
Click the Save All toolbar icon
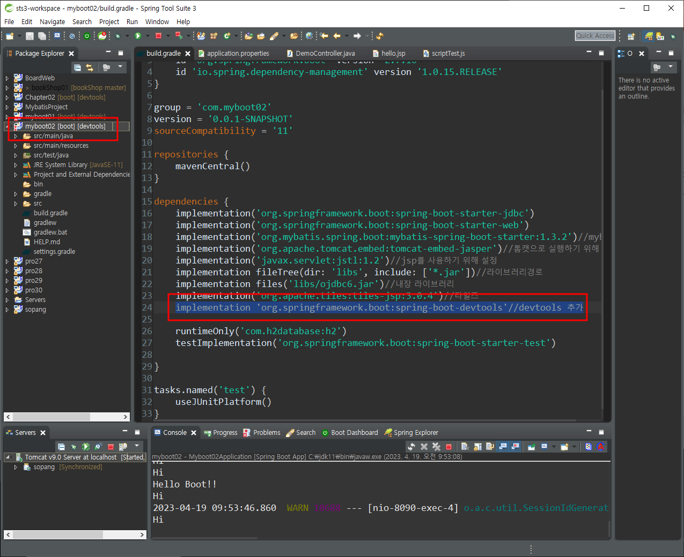coord(42,36)
